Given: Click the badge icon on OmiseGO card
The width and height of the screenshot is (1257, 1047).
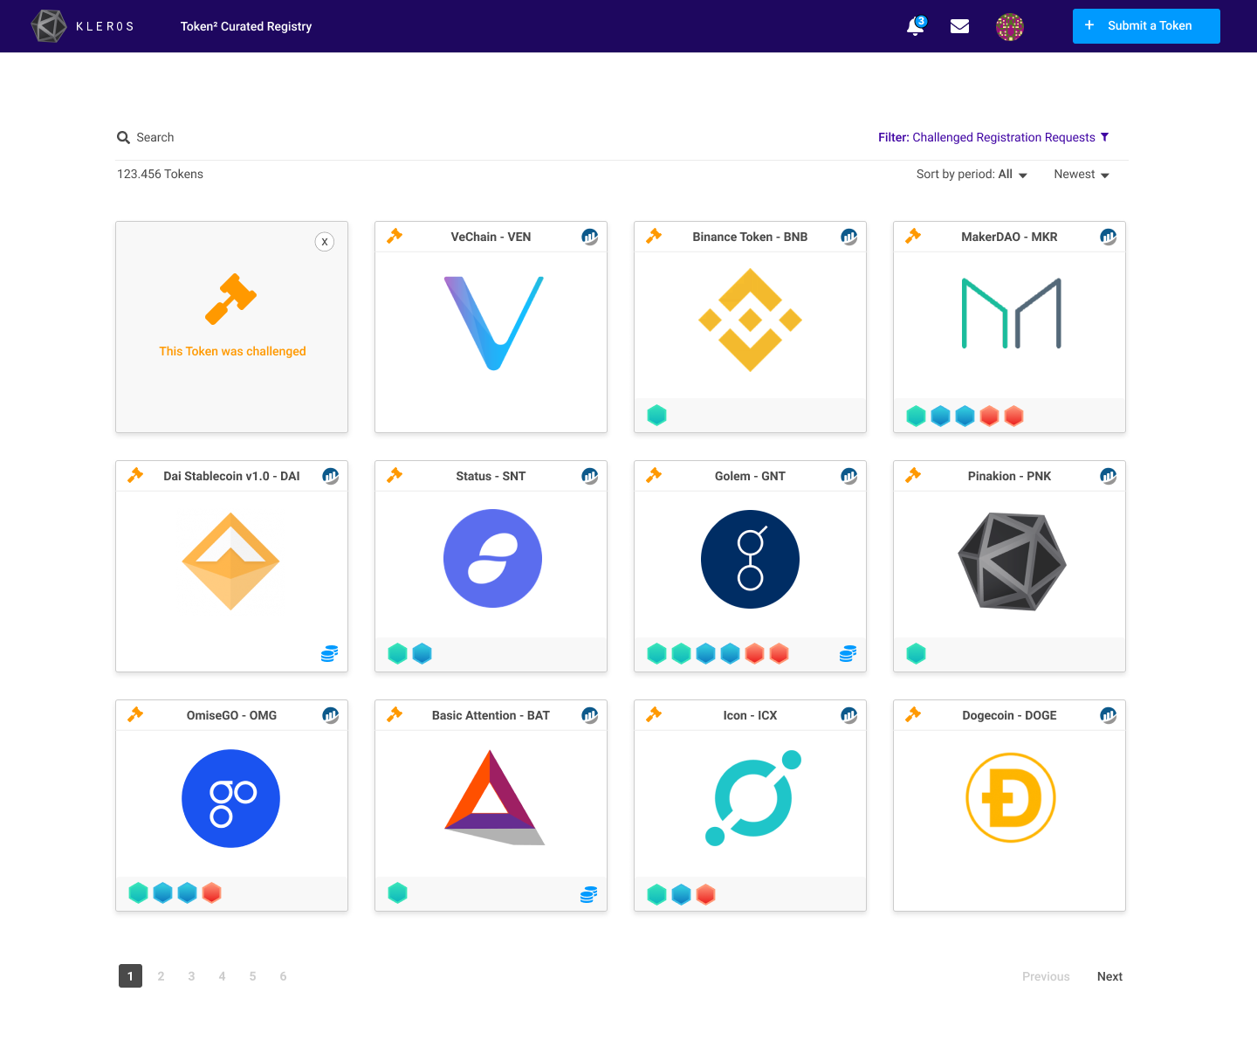Looking at the screenshot, I should pos(331,715).
